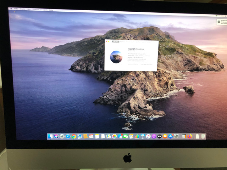Viewport: 227px width, 170px height.
Task: Close the About This Mac window
Action: coord(107,41)
